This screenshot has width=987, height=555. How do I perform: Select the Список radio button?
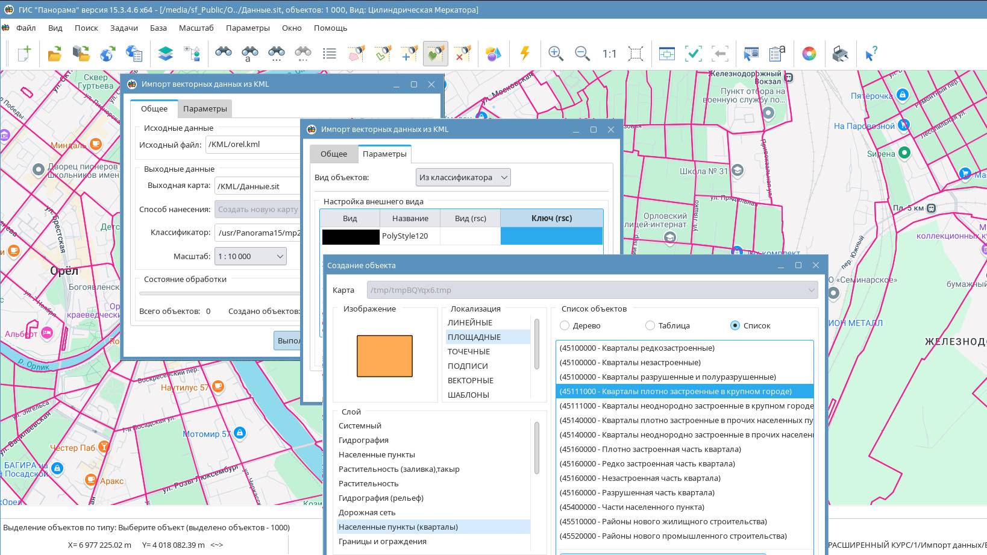tap(735, 325)
